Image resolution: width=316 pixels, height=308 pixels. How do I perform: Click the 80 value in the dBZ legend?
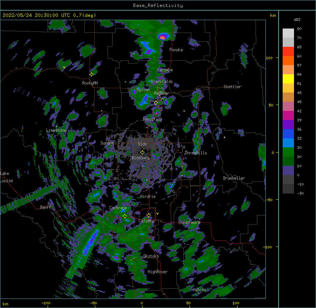click(299, 29)
